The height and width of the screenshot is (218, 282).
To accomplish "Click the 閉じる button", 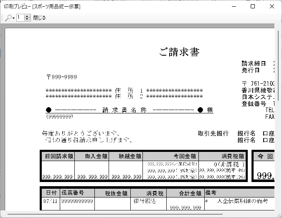I will [x=39, y=18].
